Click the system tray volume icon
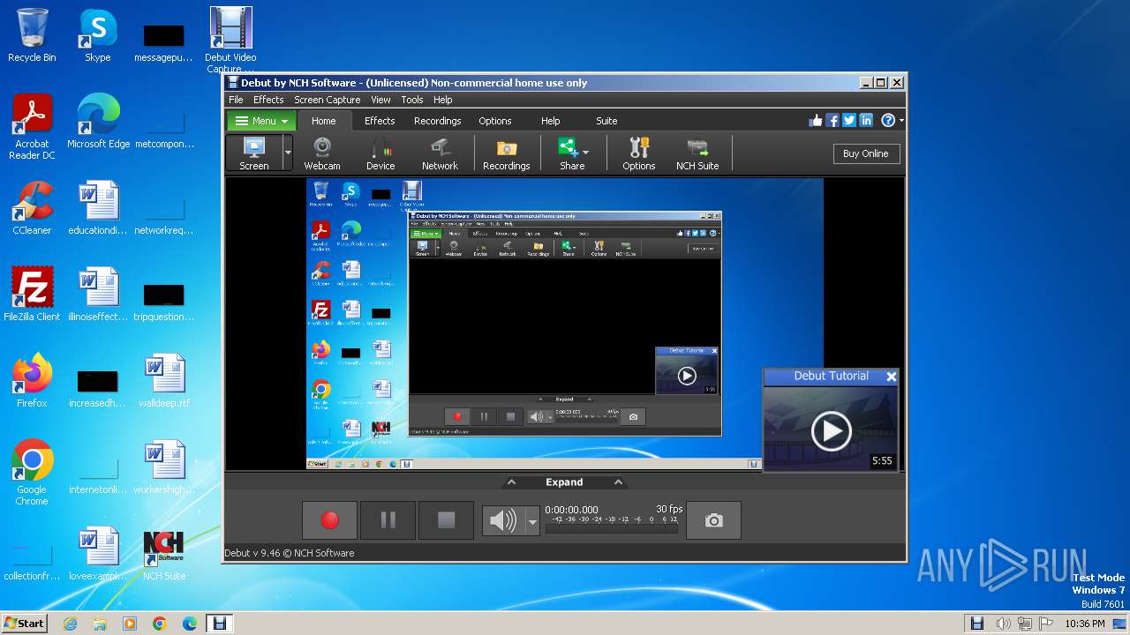Image resolution: width=1130 pixels, height=635 pixels. 1004,624
